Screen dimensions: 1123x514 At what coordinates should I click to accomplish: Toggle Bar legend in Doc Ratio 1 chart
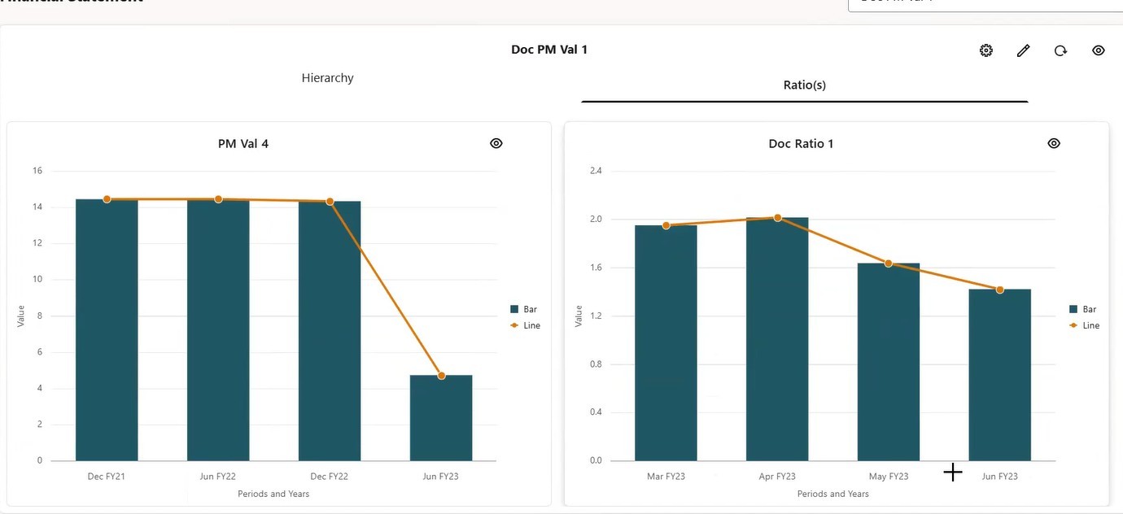pos(1082,309)
